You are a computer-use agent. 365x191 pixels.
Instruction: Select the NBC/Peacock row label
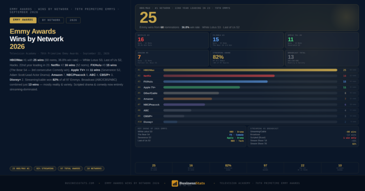pyautogui.click(x=151, y=105)
